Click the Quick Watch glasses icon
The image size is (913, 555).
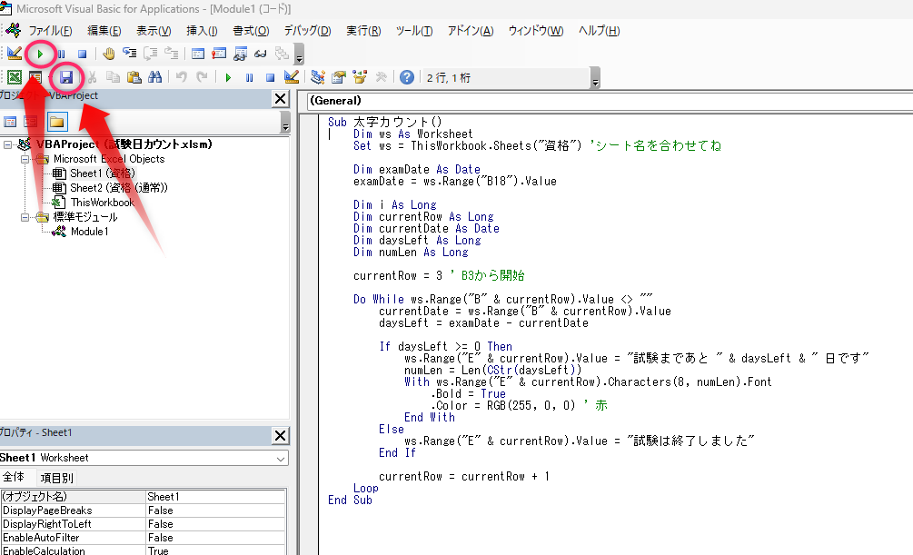tap(261, 55)
